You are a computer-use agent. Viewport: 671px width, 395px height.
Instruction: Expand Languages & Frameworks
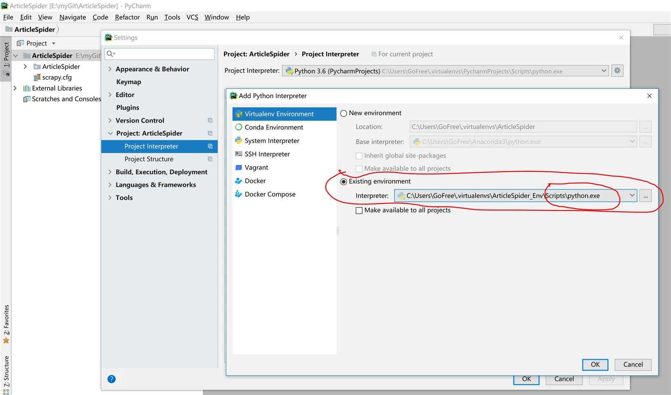point(110,185)
